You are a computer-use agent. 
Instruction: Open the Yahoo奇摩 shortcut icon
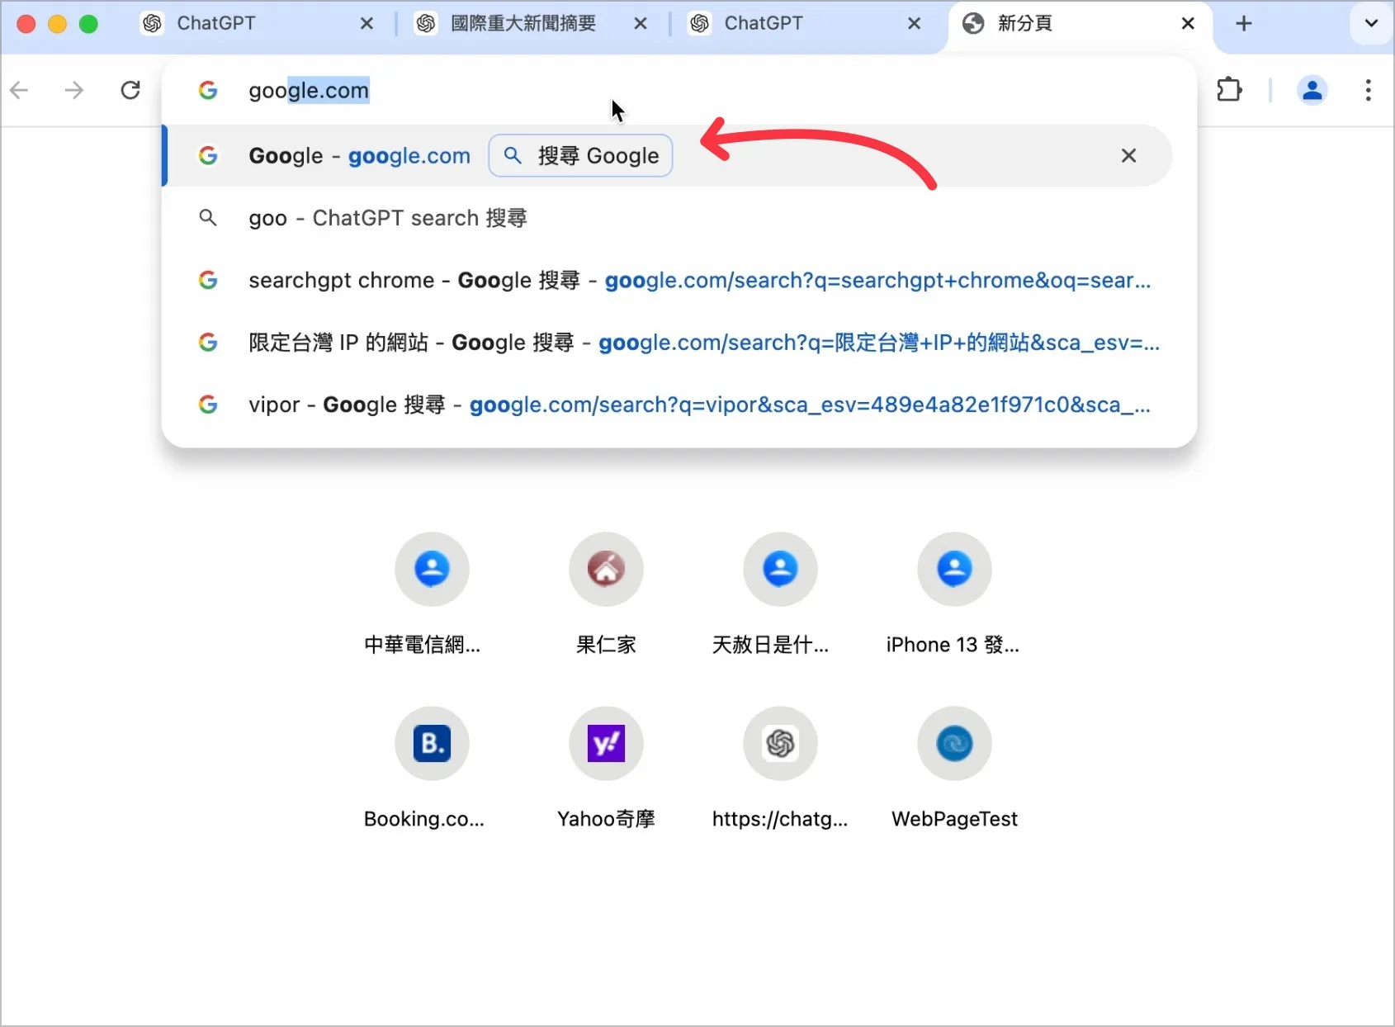click(606, 743)
